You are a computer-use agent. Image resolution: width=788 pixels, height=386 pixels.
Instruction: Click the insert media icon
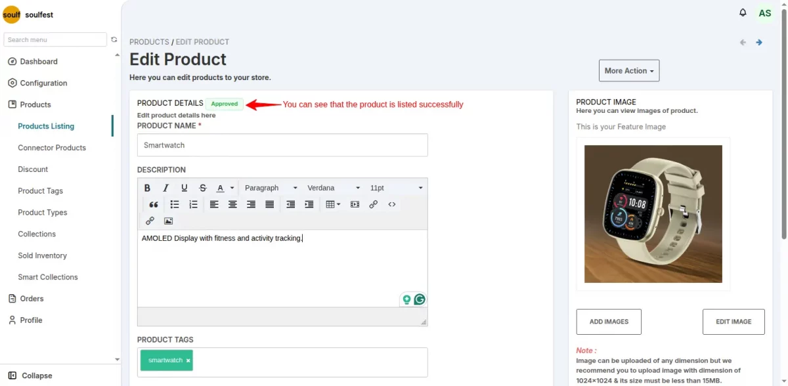[355, 204]
